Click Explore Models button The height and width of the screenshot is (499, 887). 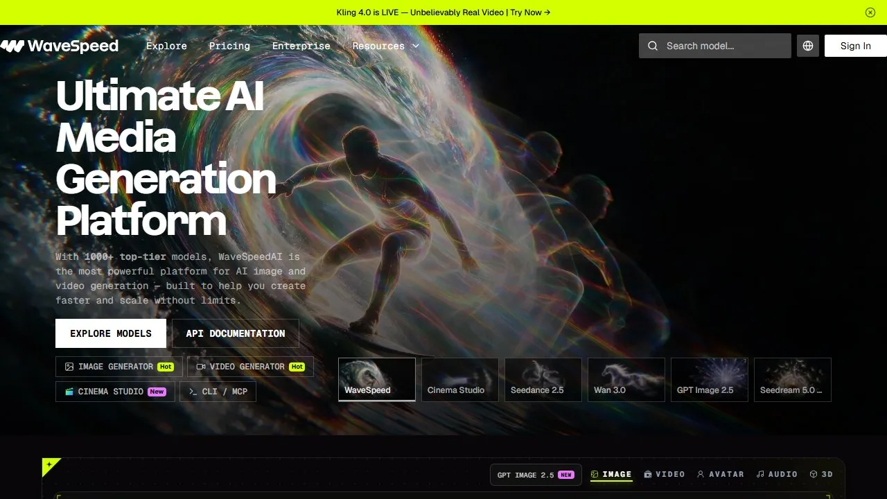[x=111, y=333]
